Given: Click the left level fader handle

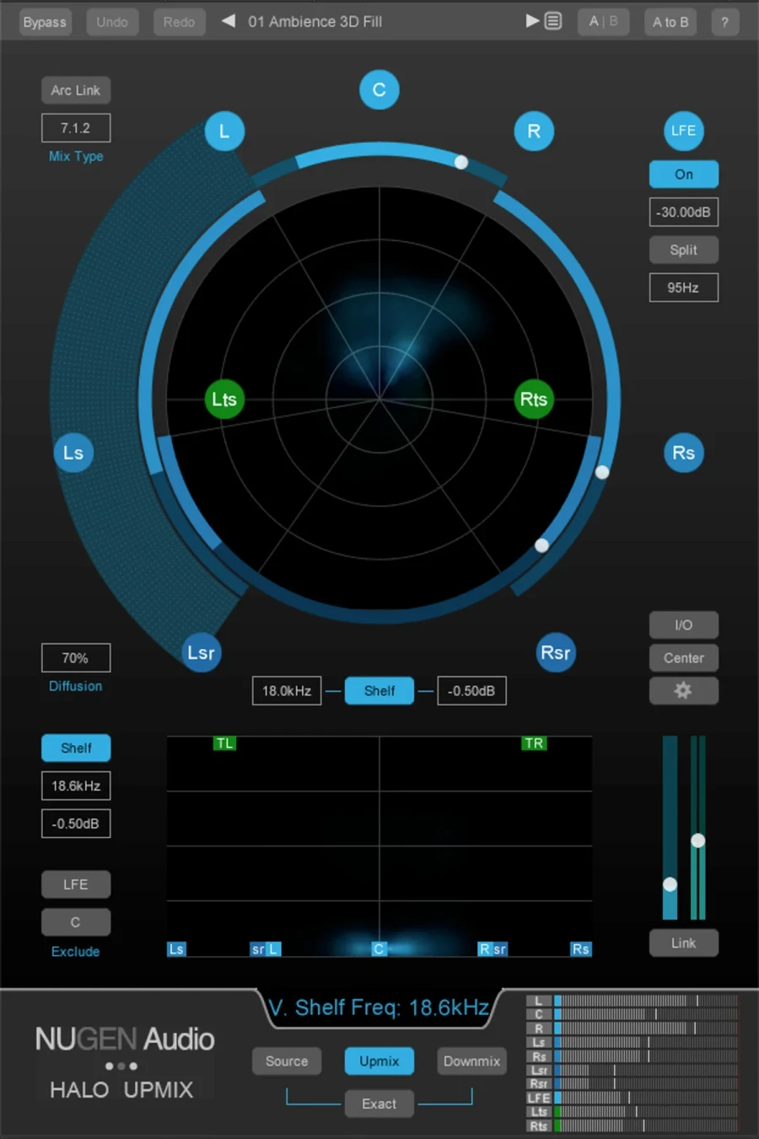Looking at the screenshot, I should (x=670, y=884).
